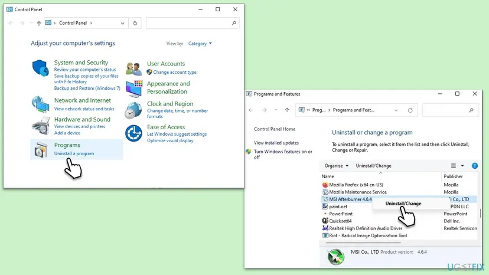Click the Quickset64 icon in program list
The width and height of the screenshot is (489, 275).
(325, 221)
